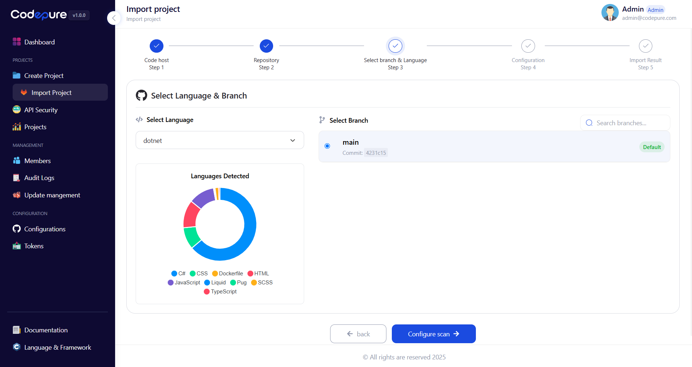Click the purple JavaScript donut segment
The width and height of the screenshot is (692, 367).
coord(205,197)
